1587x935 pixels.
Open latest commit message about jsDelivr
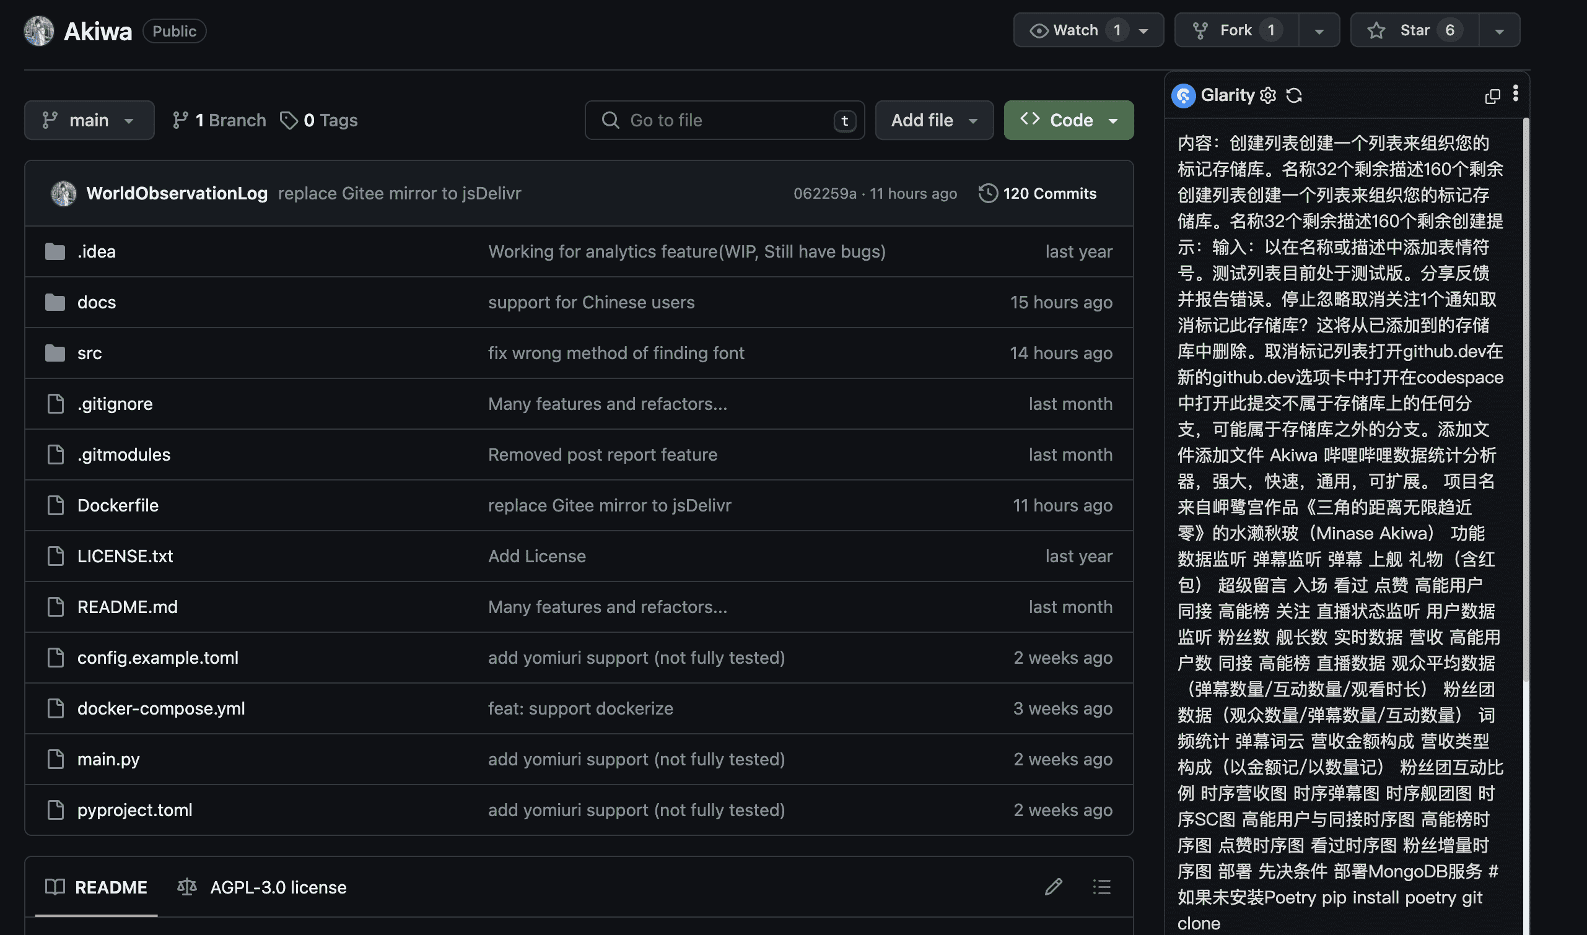[400, 193]
